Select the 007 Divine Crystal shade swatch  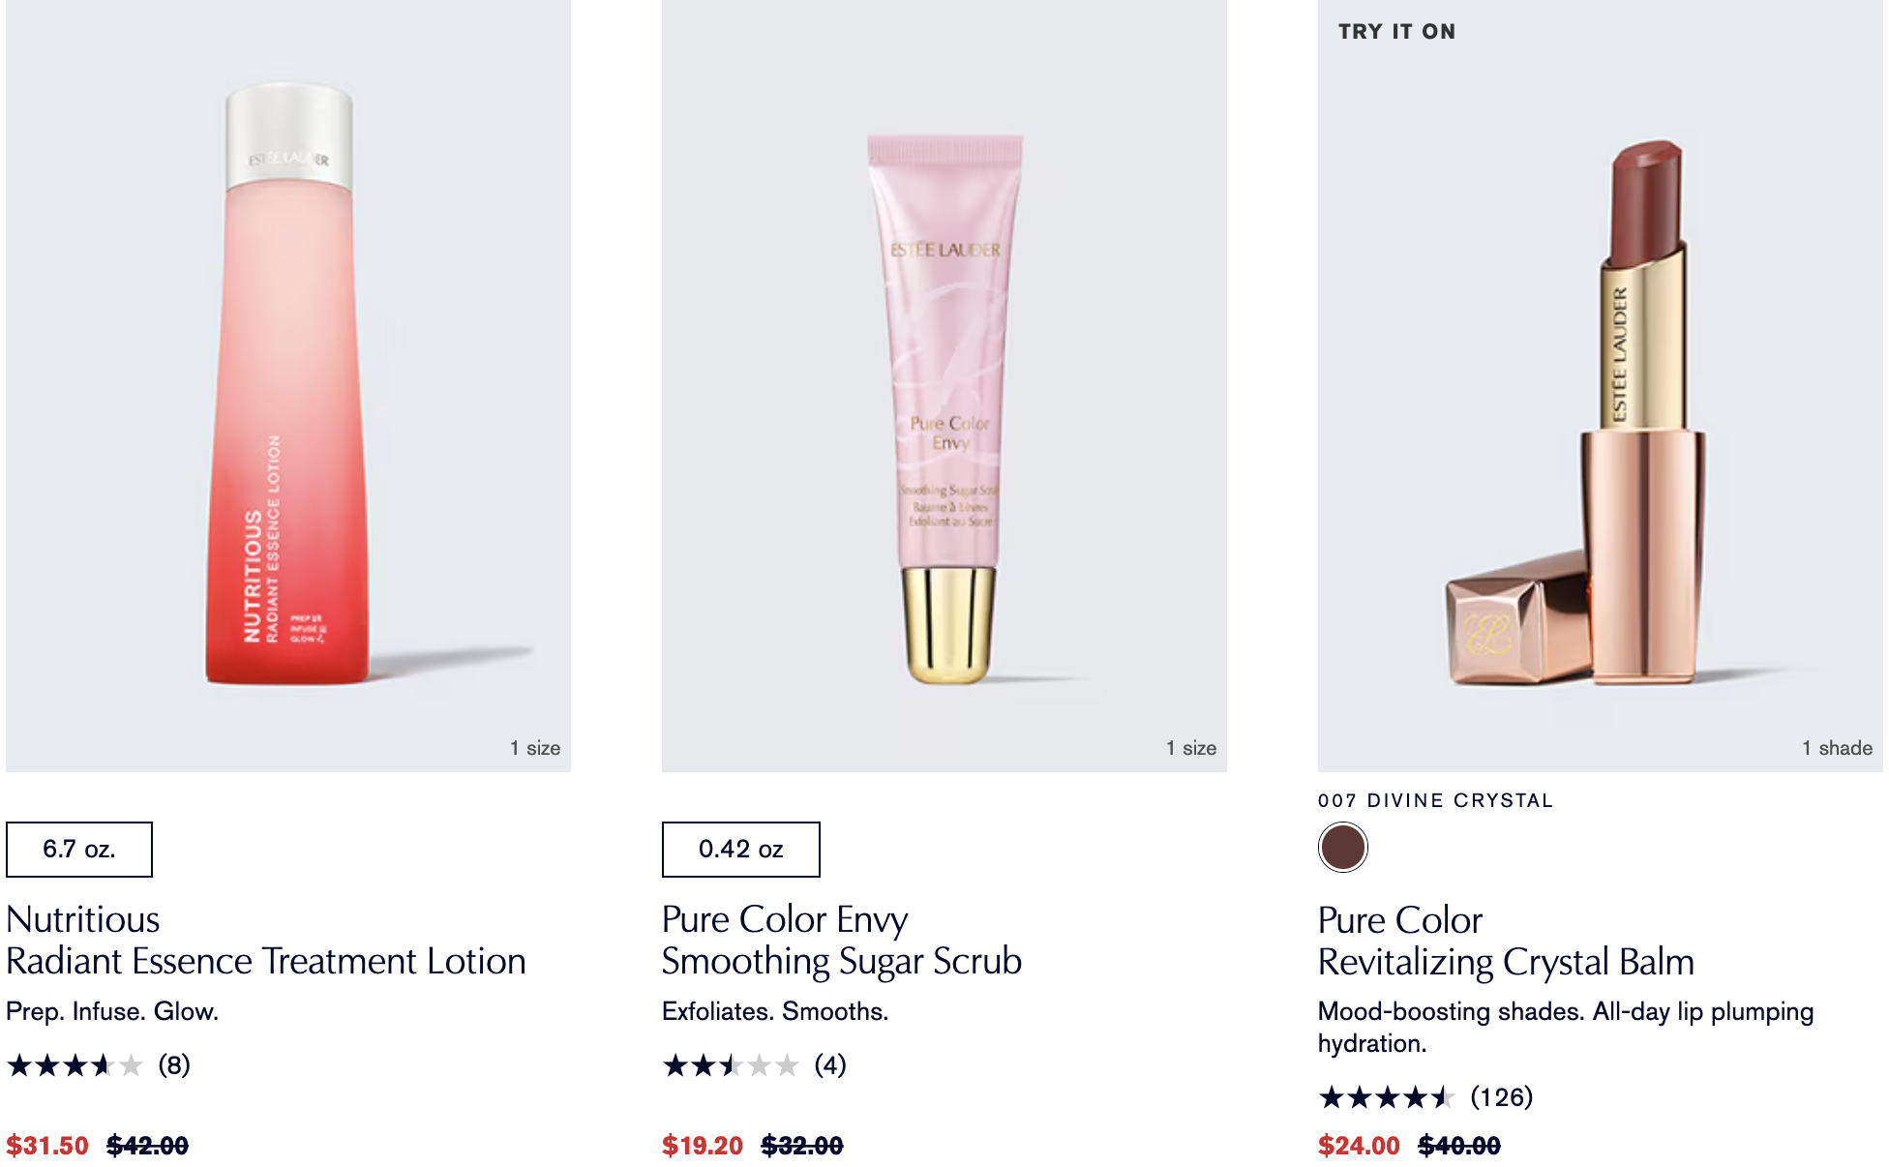pos(1342,848)
